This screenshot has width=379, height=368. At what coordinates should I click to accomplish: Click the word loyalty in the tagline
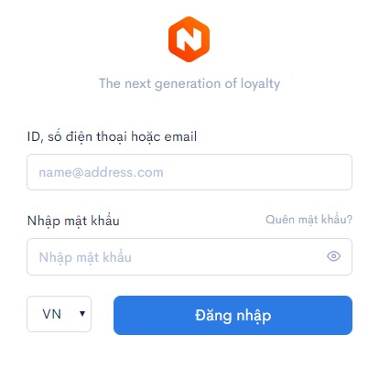tap(260, 84)
